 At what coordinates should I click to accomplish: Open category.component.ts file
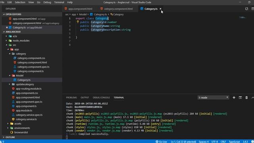point(31,71)
